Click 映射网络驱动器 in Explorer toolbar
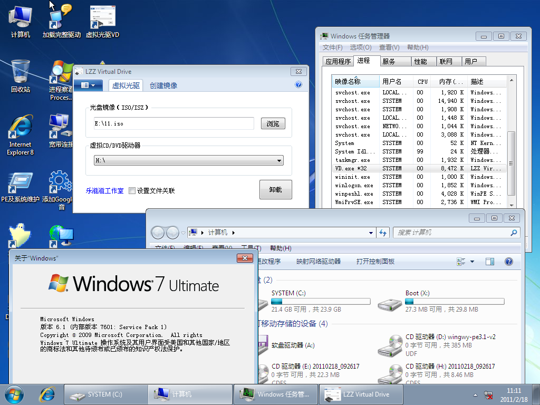 coord(318,262)
